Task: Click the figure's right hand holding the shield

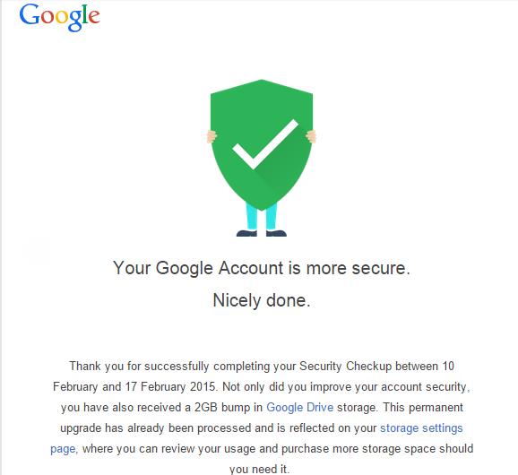Action: point(311,136)
